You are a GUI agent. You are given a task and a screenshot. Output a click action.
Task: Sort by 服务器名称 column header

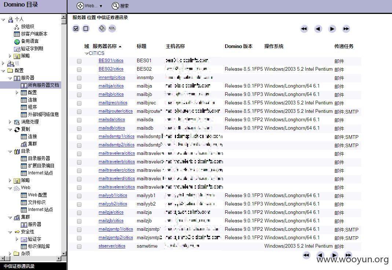[105, 46]
